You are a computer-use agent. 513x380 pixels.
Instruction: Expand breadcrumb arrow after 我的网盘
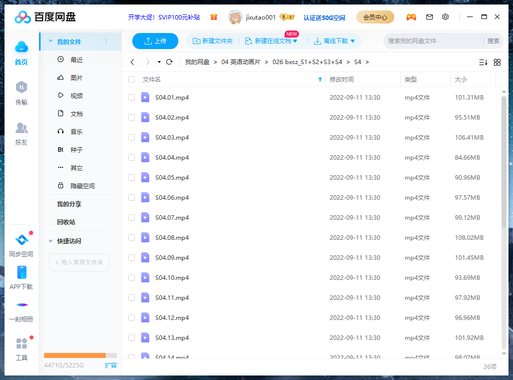(215, 62)
